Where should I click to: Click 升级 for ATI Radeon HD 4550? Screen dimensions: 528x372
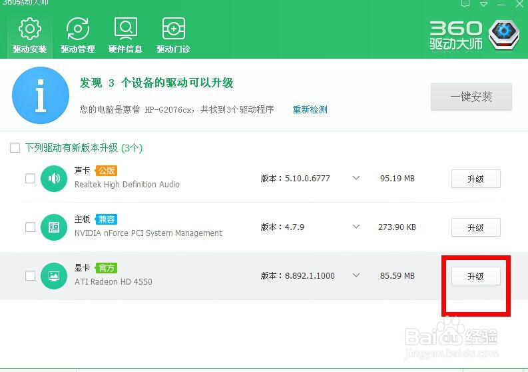tap(476, 276)
